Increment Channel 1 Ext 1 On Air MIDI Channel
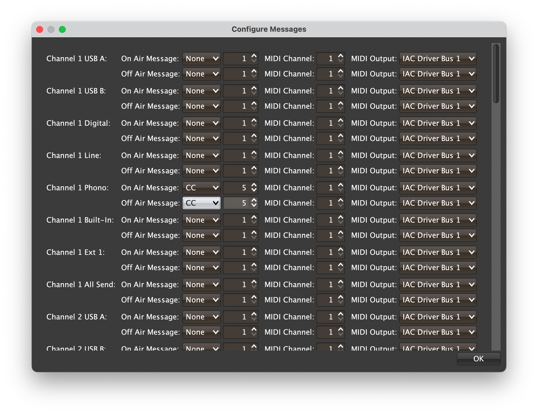 341,249
